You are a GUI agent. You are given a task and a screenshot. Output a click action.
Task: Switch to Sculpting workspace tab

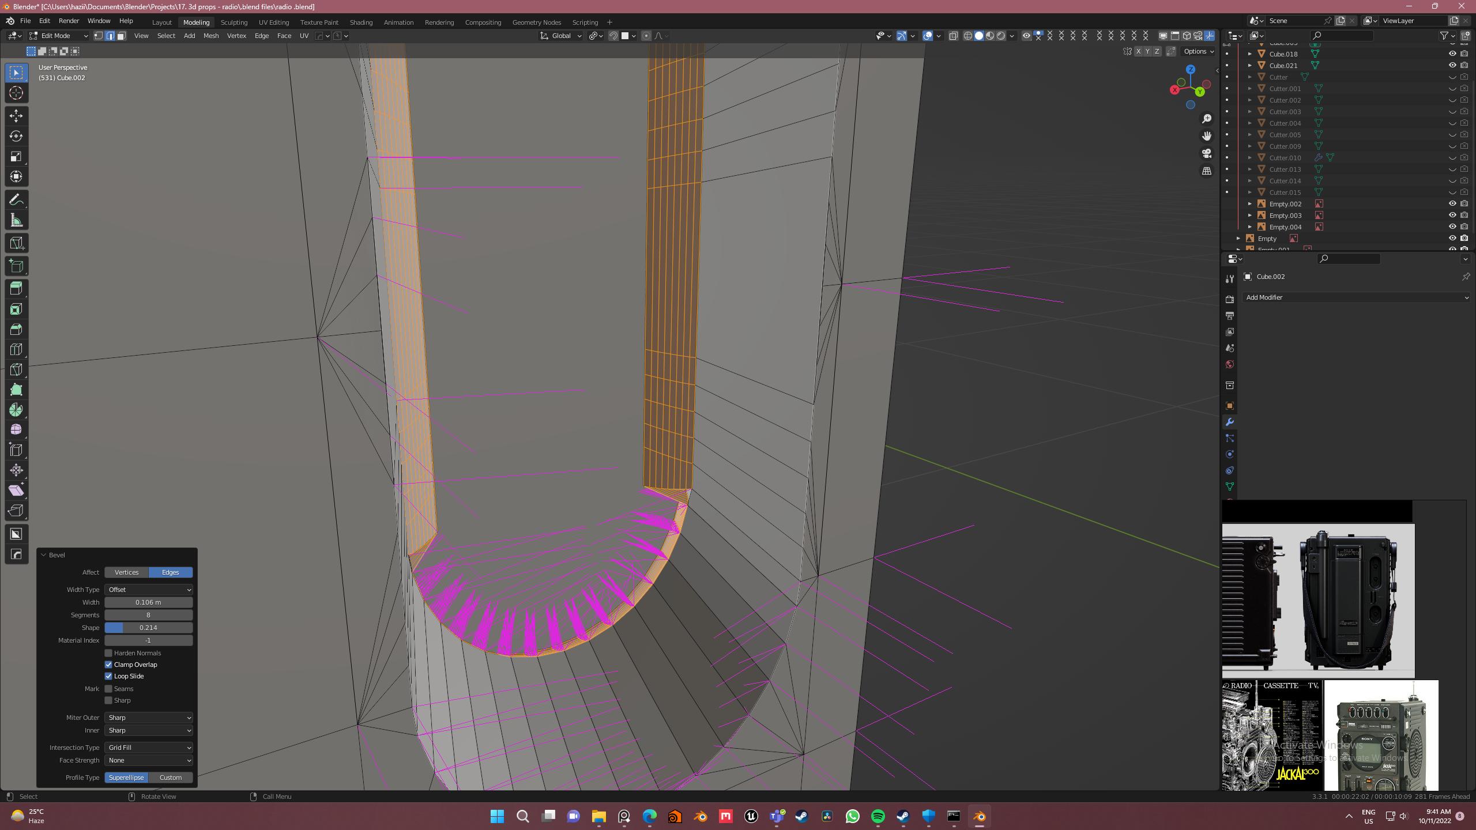click(x=234, y=22)
